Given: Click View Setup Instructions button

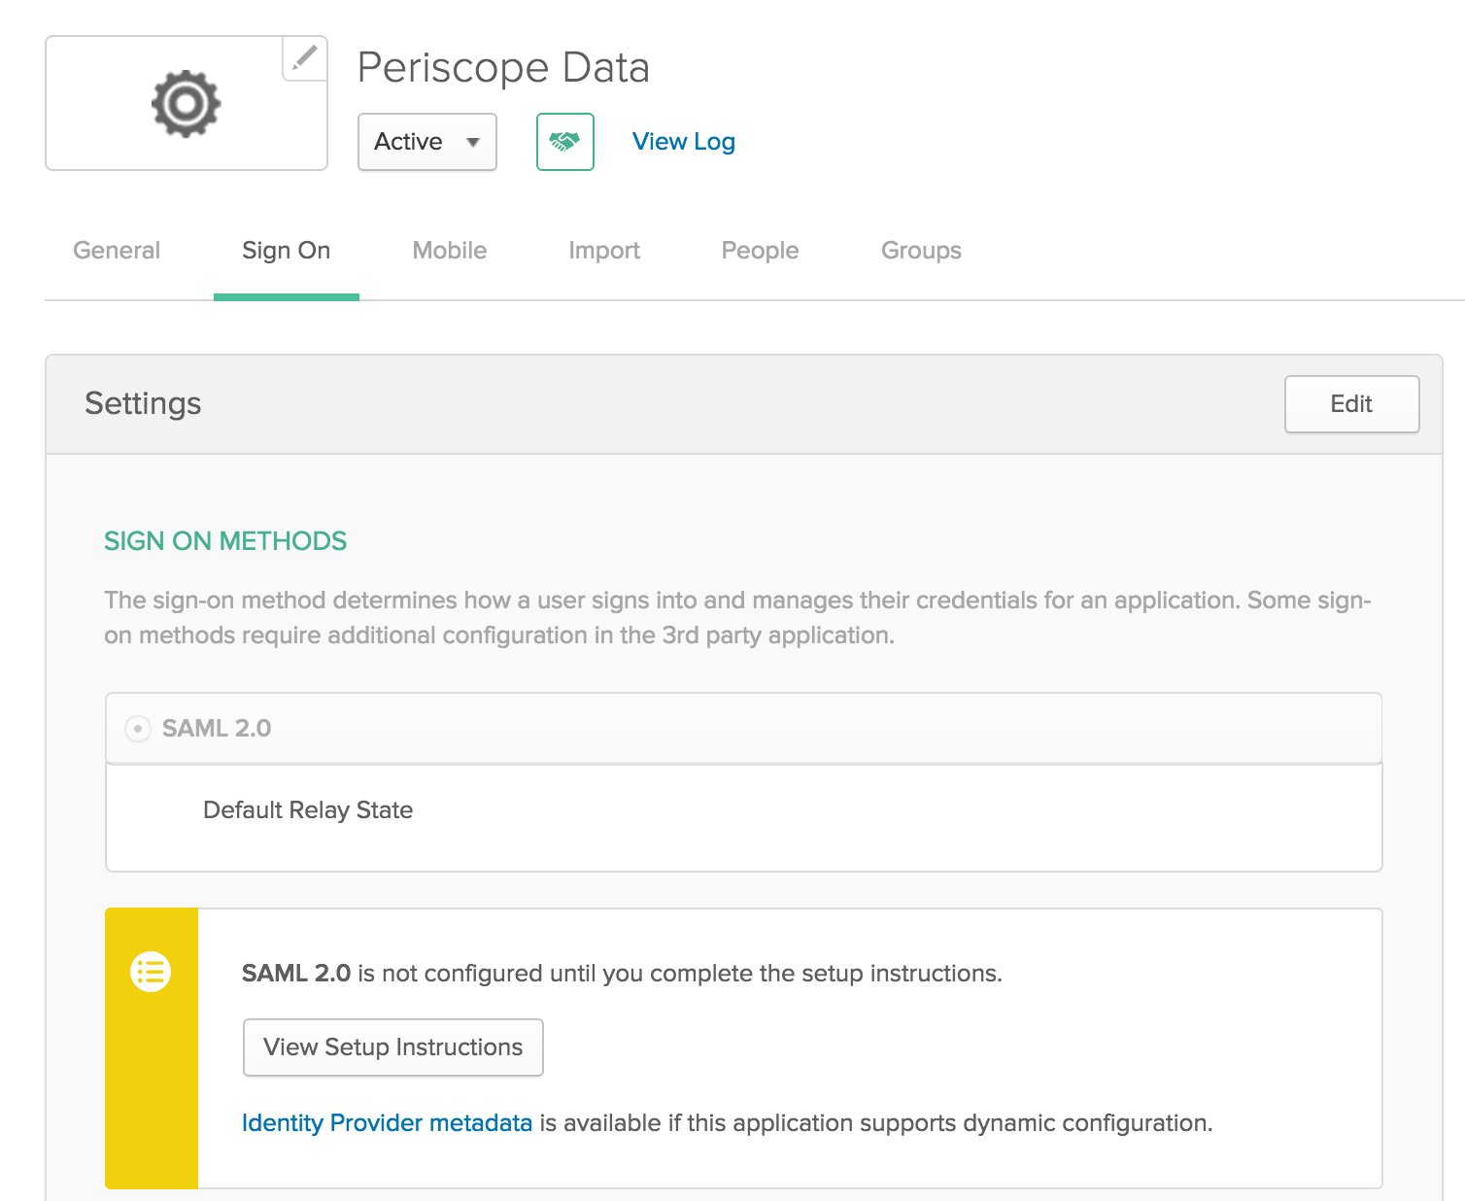Looking at the screenshot, I should (393, 1047).
